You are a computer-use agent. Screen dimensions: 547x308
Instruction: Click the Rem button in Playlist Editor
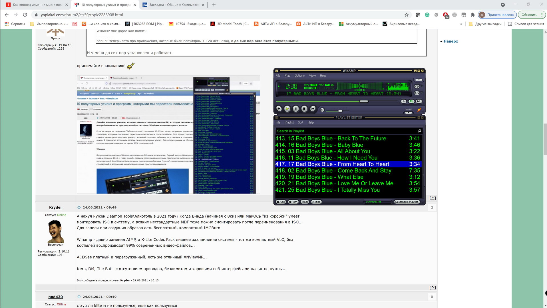[x=293, y=202]
